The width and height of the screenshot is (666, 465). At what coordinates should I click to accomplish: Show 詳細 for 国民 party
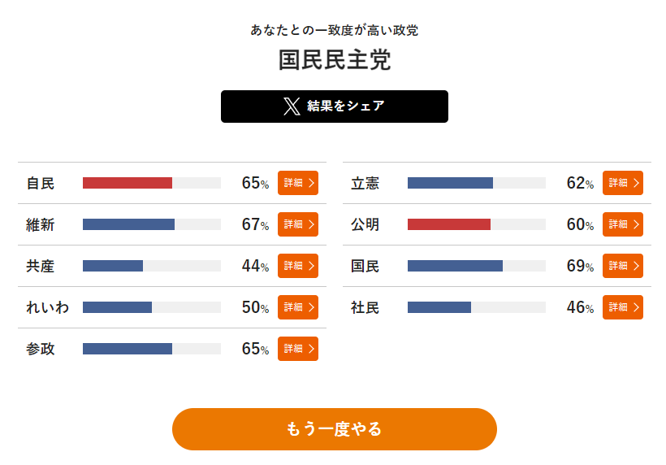623,266
